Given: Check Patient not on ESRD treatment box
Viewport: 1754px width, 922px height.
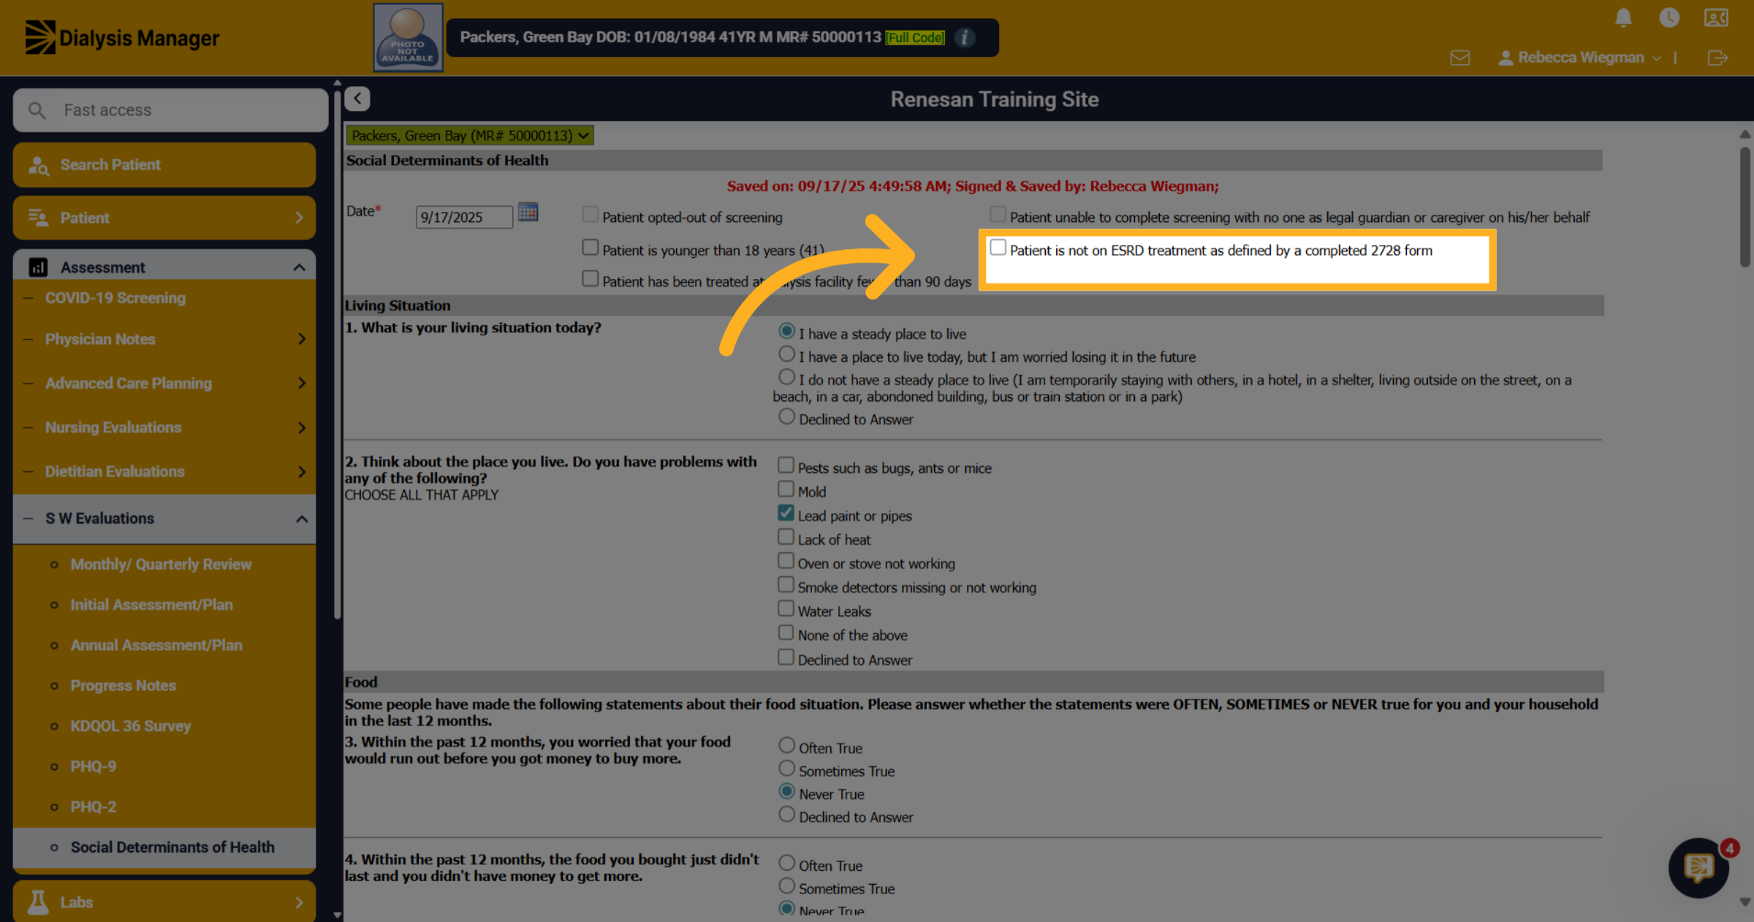Looking at the screenshot, I should 998,248.
